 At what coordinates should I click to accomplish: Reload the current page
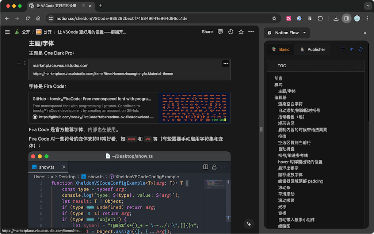pyautogui.click(x=28, y=18)
